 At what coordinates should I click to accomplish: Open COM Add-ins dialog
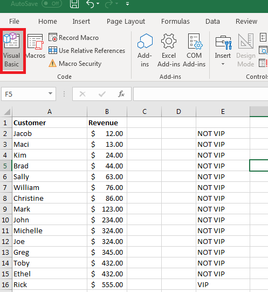coord(194,50)
